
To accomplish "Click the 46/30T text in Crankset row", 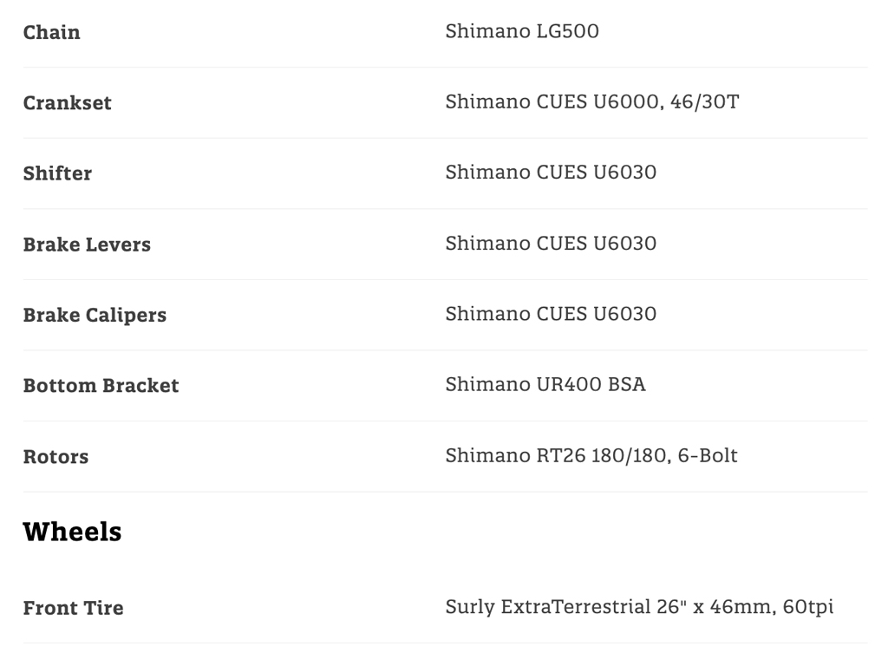I will pyautogui.click(x=707, y=101).
